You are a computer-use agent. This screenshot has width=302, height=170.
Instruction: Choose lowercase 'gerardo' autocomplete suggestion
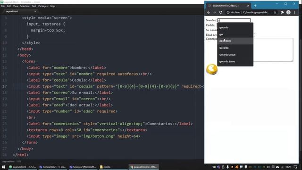(235, 27)
